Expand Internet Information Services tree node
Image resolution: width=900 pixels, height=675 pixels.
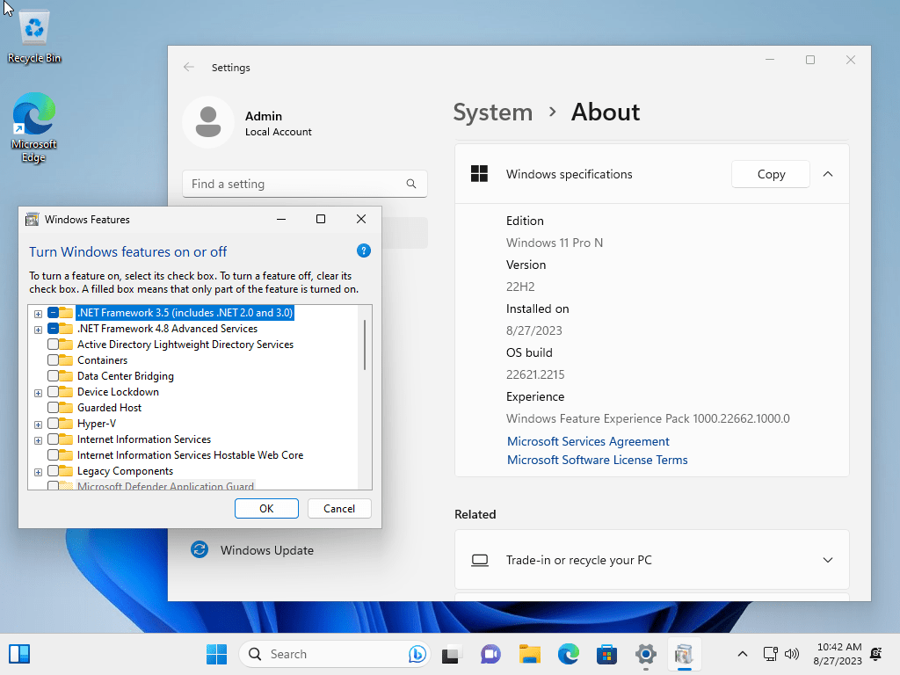(38, 440)
